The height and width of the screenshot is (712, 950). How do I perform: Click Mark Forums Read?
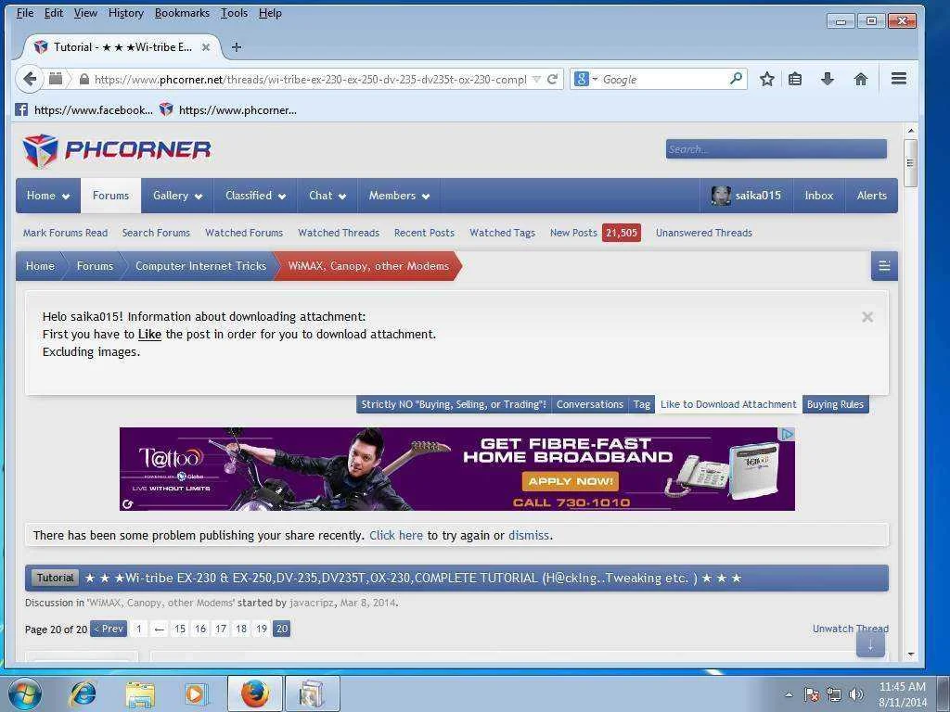[66, 233]
